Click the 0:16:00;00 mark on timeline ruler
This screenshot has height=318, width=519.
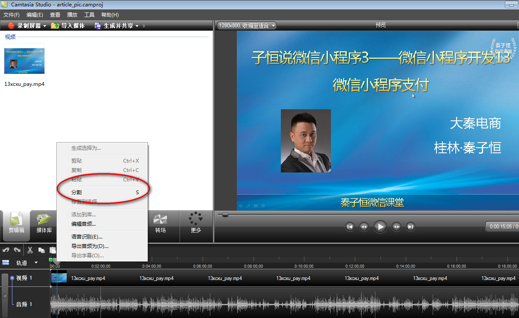pos(456,266)
